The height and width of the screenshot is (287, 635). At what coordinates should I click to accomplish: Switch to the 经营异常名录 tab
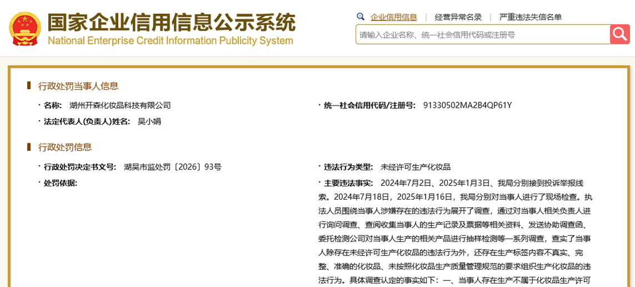point(458,17)
